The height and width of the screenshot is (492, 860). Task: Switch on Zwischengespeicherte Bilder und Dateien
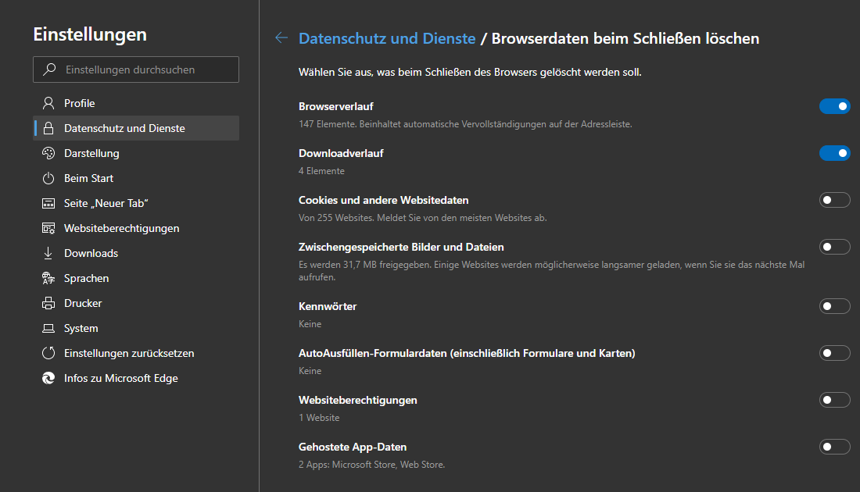click(x=834, y=247)
